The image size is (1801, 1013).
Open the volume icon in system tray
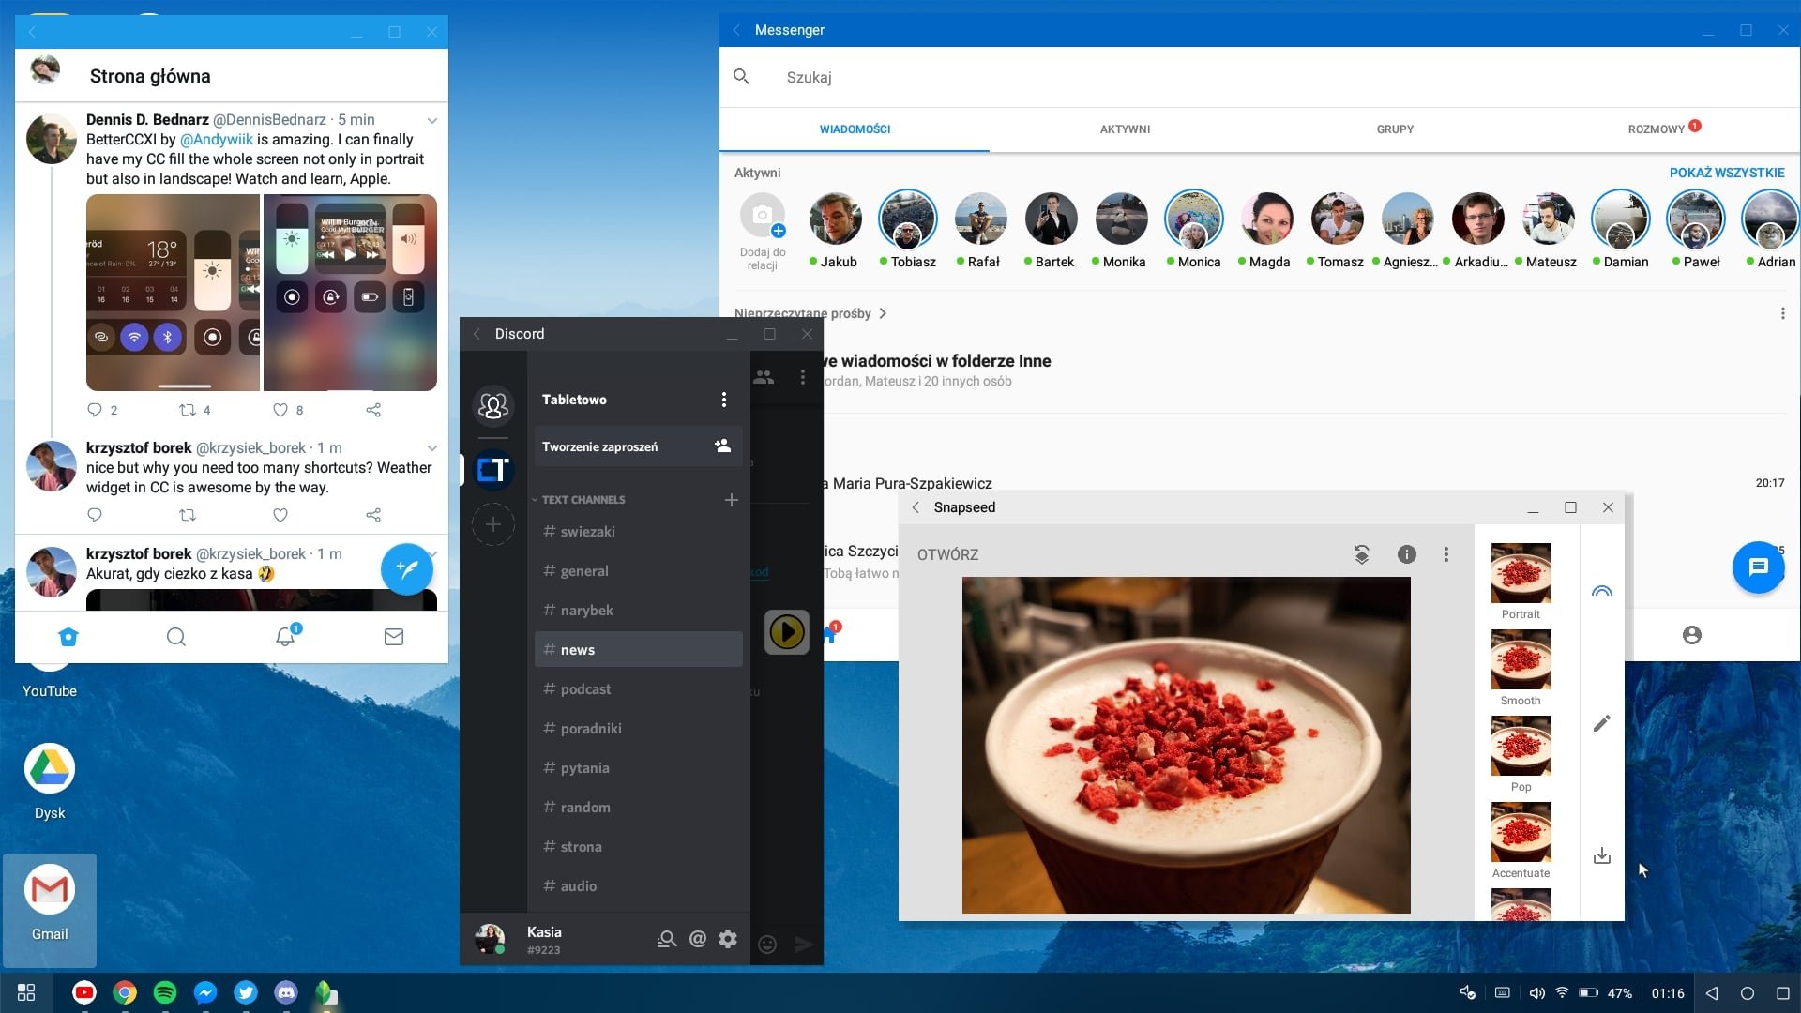pos(1536,992)
